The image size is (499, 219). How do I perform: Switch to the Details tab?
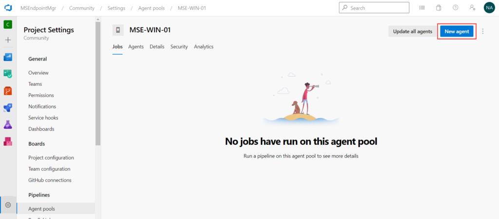[157, 46]
